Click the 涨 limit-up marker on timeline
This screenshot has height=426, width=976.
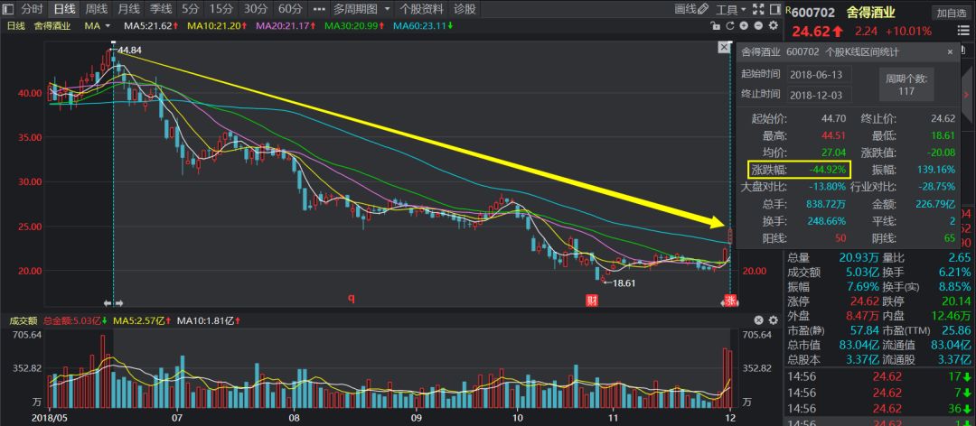729,301
